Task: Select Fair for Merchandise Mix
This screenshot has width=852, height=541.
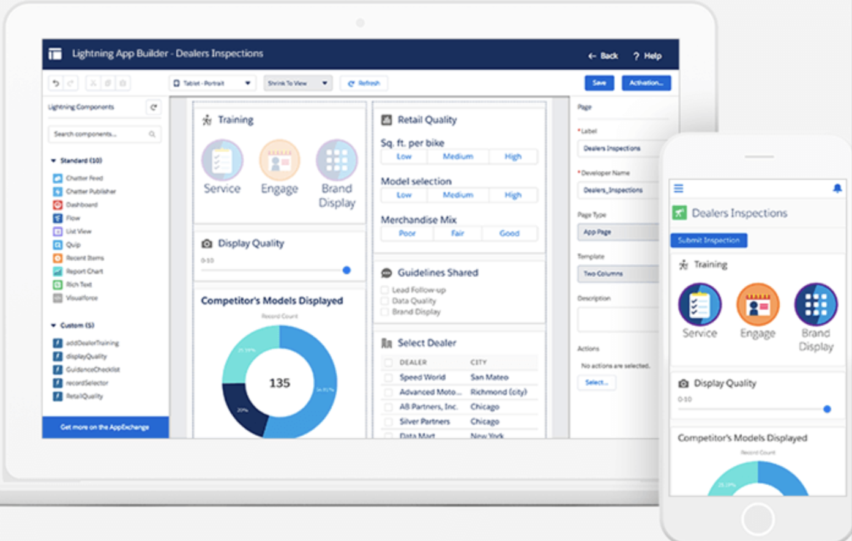Action: click(458, 234)
